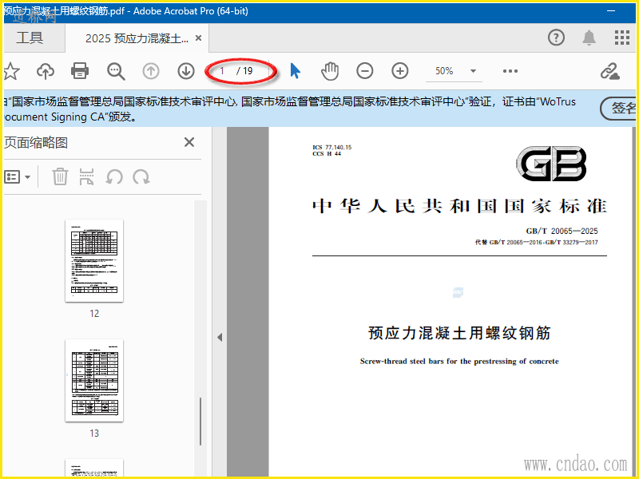Go to the previous page arrow
The height and width of the screenshot is (479, 639).
[151, 71]
